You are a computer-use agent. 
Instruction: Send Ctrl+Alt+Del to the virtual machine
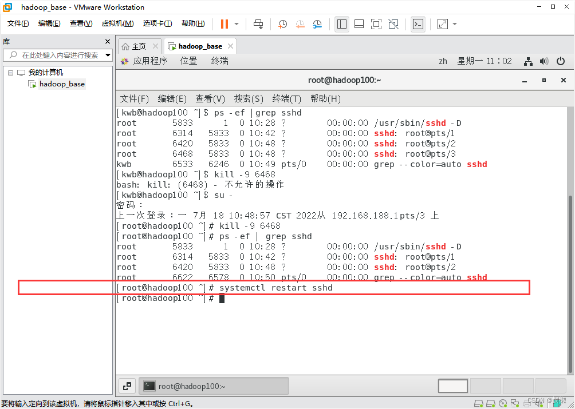[258, 24]
